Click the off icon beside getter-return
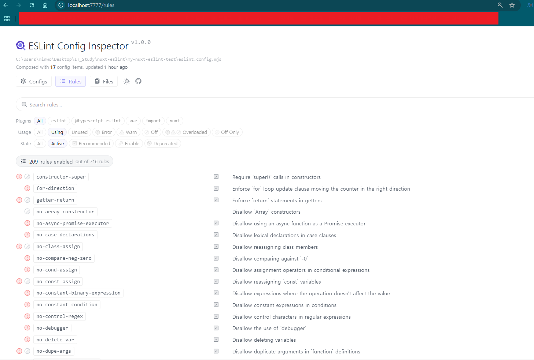 [x=27, y=200]
